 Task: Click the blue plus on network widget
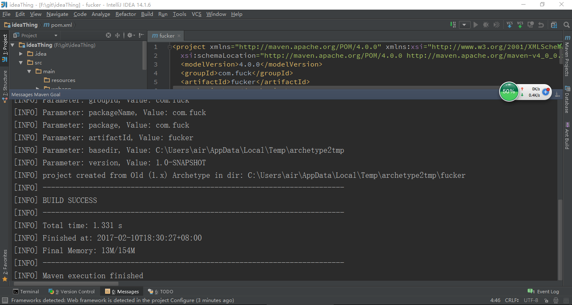(x=546, y=92)
